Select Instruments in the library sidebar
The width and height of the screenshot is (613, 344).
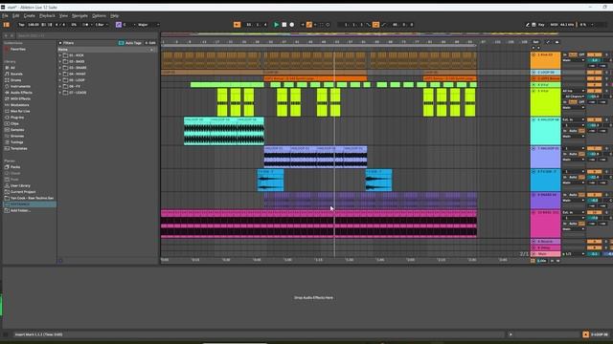(x=20, y=86)
